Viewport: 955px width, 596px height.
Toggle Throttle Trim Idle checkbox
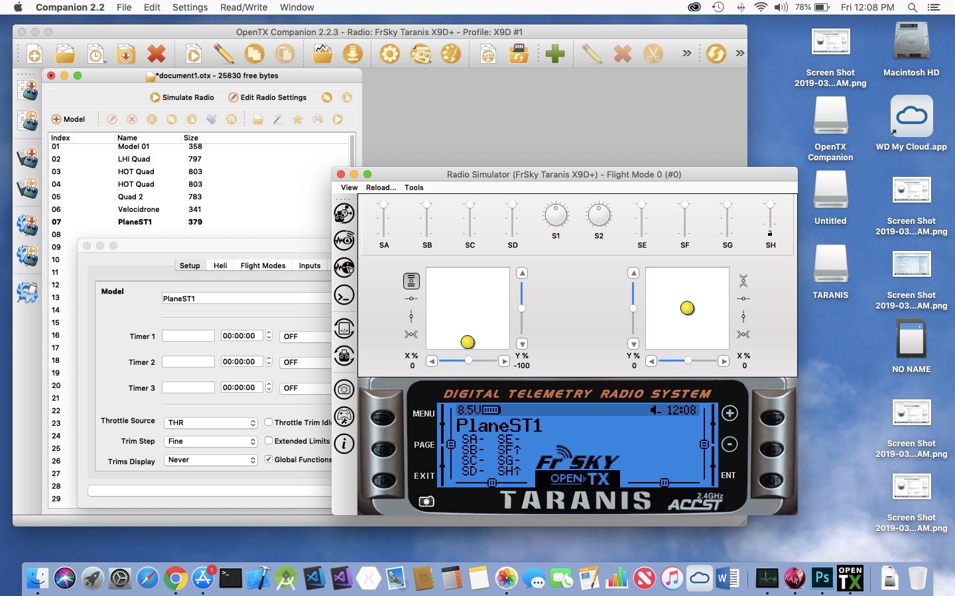click(x=269, y=422)
